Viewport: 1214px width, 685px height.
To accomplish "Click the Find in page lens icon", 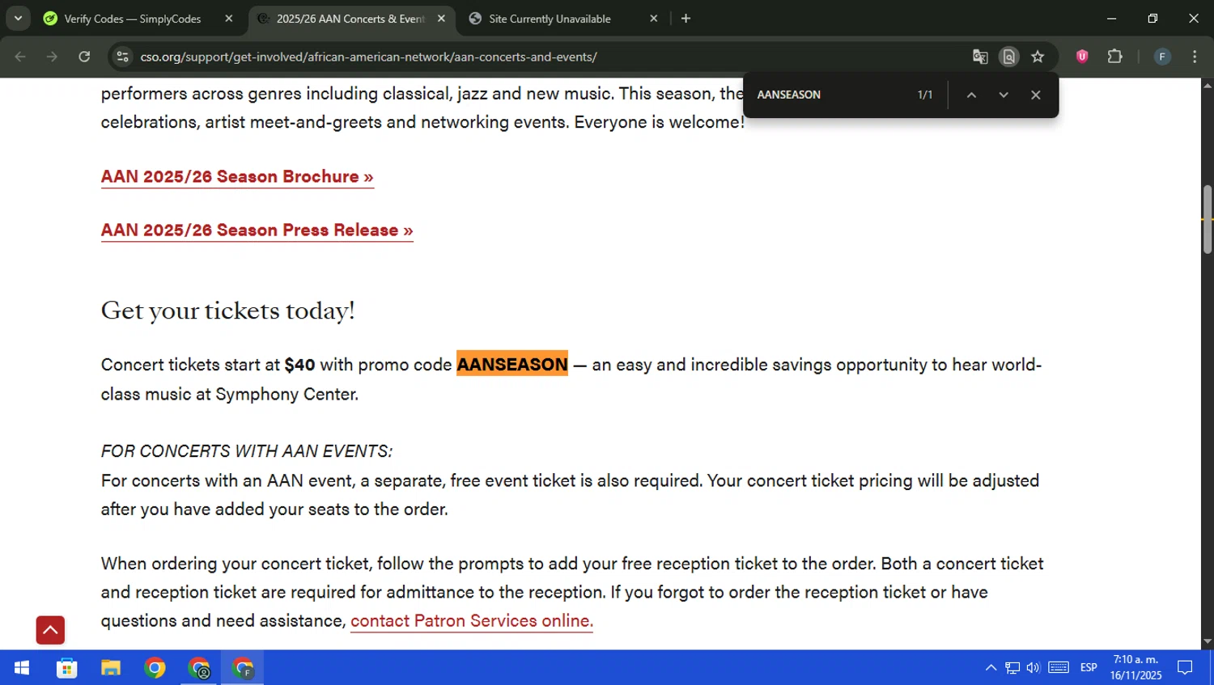I will 1008,57.
